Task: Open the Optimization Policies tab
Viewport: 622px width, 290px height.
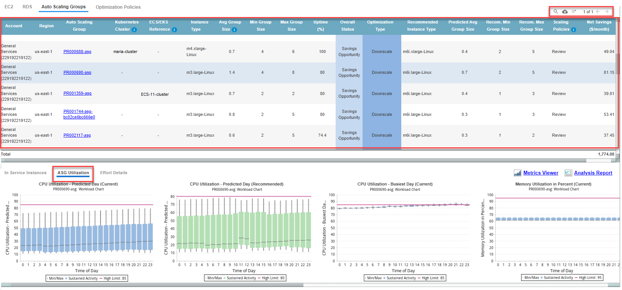Action: tap(118, 7)
